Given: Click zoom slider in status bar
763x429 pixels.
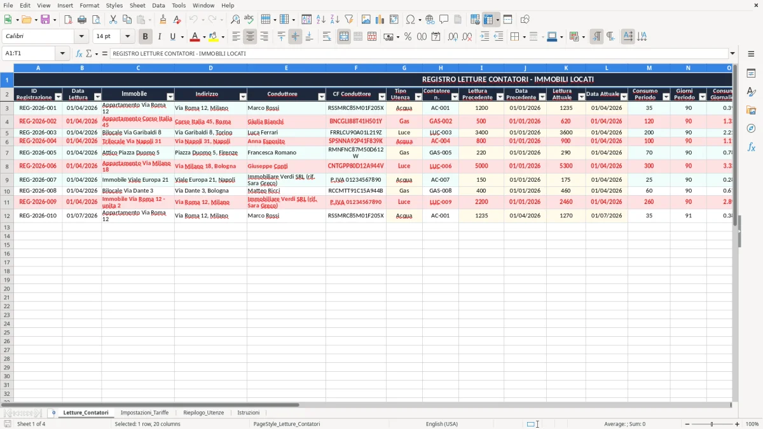Looking at the screenshot, I should click(x=712, y=424).
